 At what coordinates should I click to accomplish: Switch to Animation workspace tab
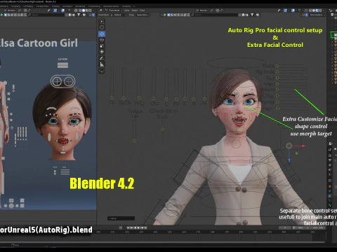pyautogui.click(x=67, y=6)
